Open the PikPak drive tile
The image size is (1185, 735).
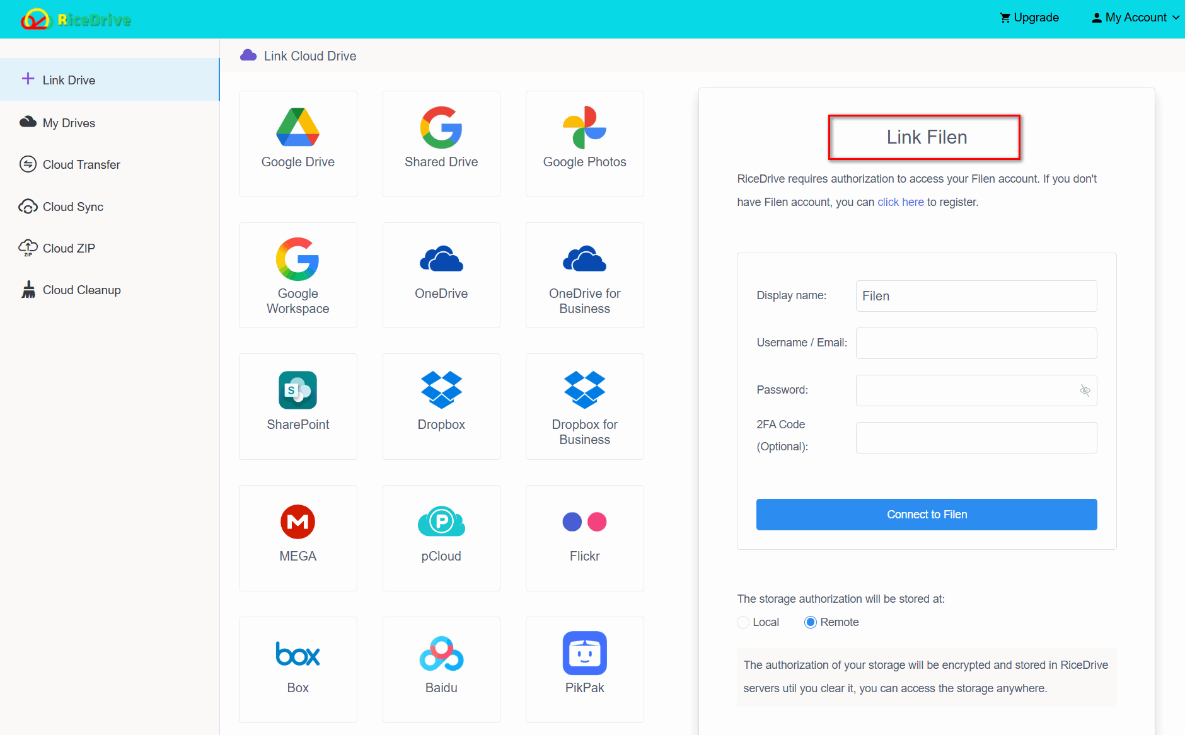[x=584, y=669]
